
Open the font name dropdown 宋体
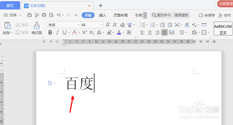click(79, 25)
